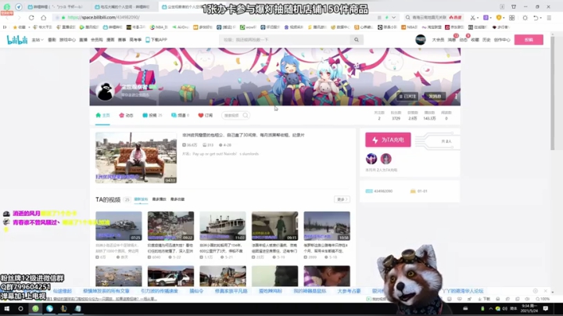The width and height of the screenshot is (563, 316).
Task: Open the ship video thumbnail with duration 11:03
Action: [223, 226]
